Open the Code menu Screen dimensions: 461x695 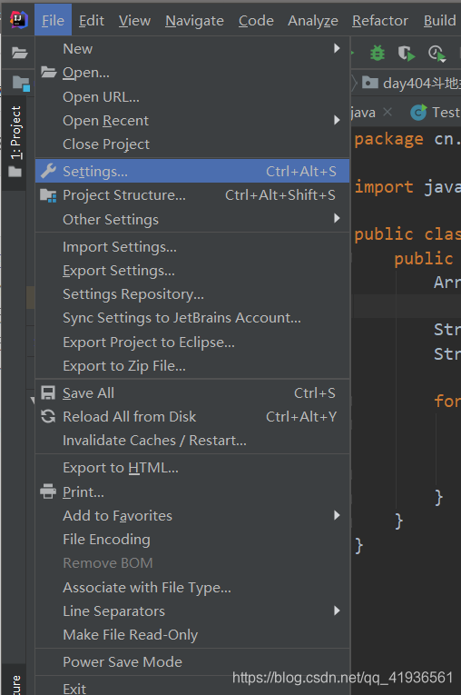(256, 20)
